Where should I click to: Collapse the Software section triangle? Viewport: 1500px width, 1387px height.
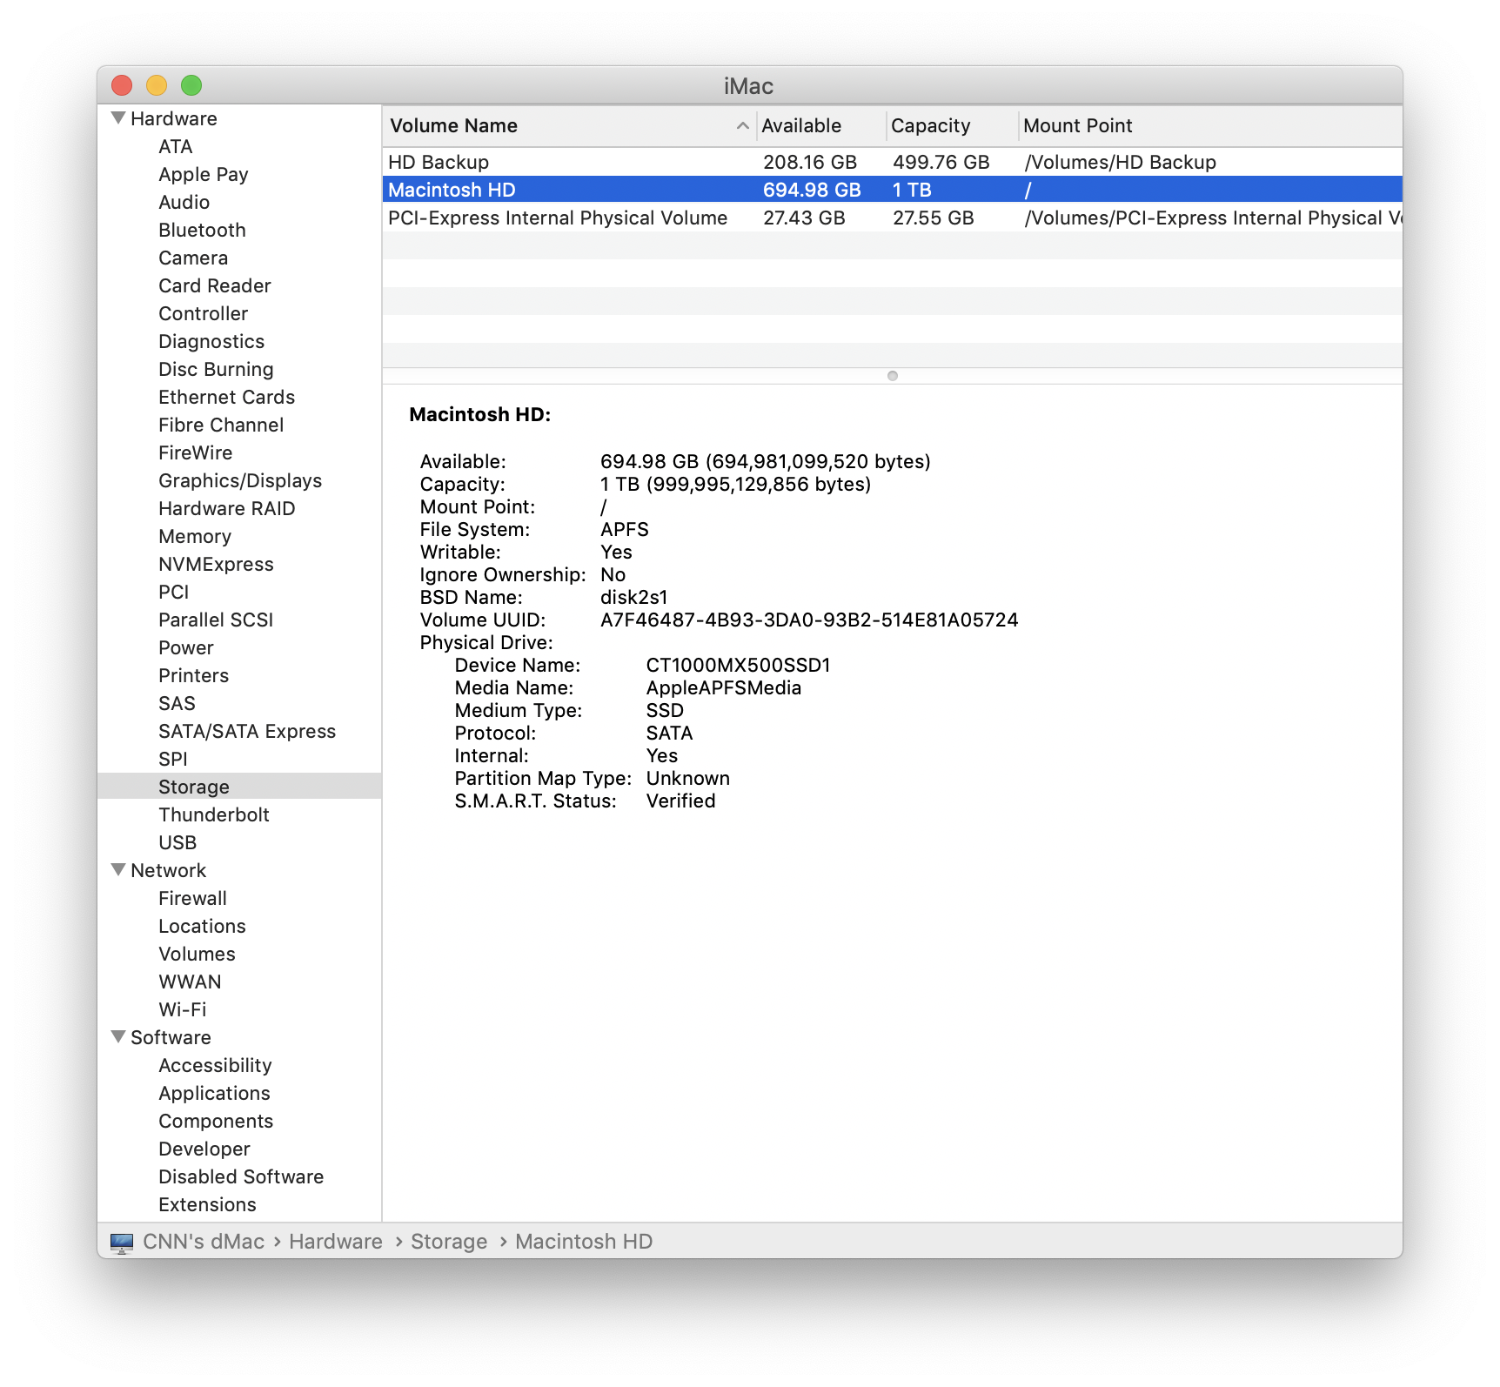(x=119, y=1036)
